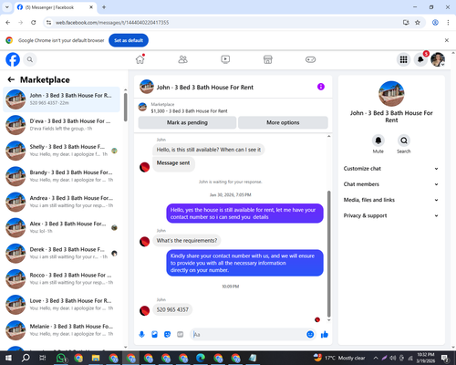
Task: Click message "What's the requirements?"
Action: [x=187, y=241]
